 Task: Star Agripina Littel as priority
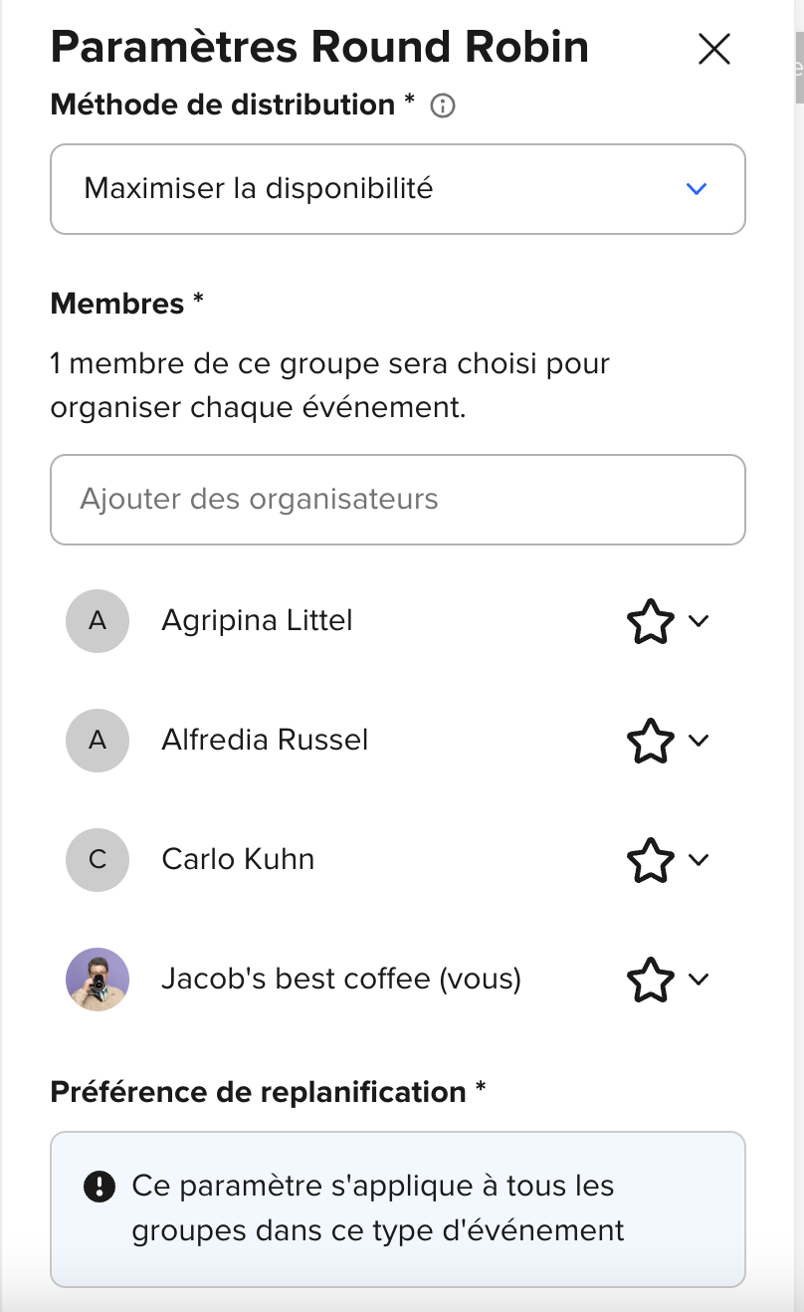pos(651,621)
